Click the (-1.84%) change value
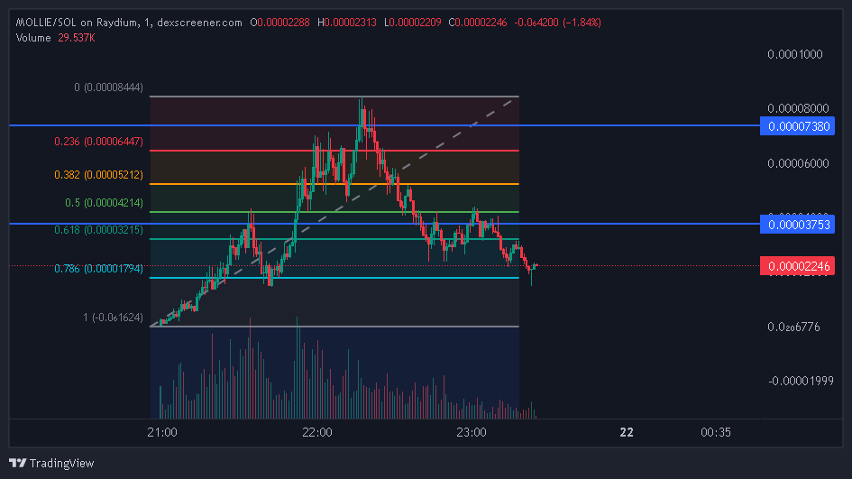 (x=582, y=23)
